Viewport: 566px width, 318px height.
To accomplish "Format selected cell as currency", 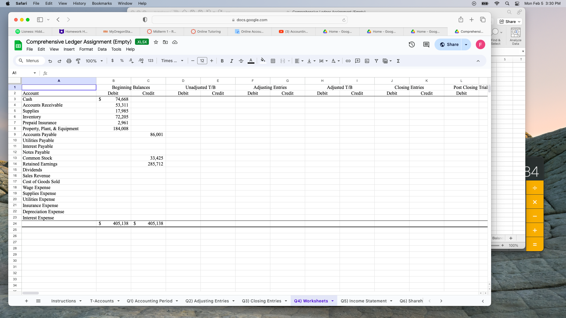I will (x=113, y=61).
